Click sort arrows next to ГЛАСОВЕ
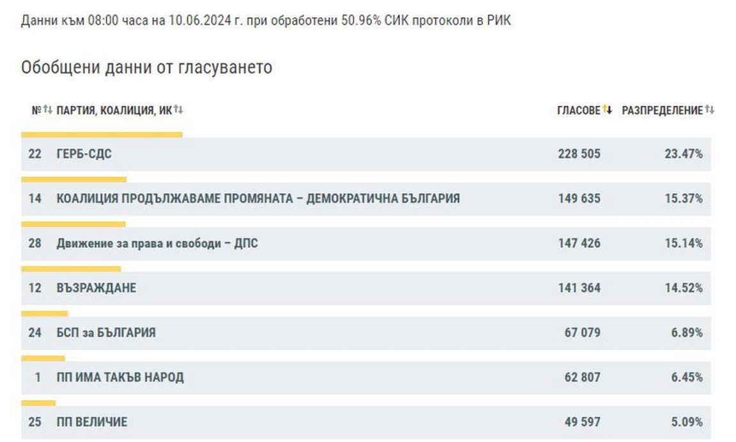 607,110
